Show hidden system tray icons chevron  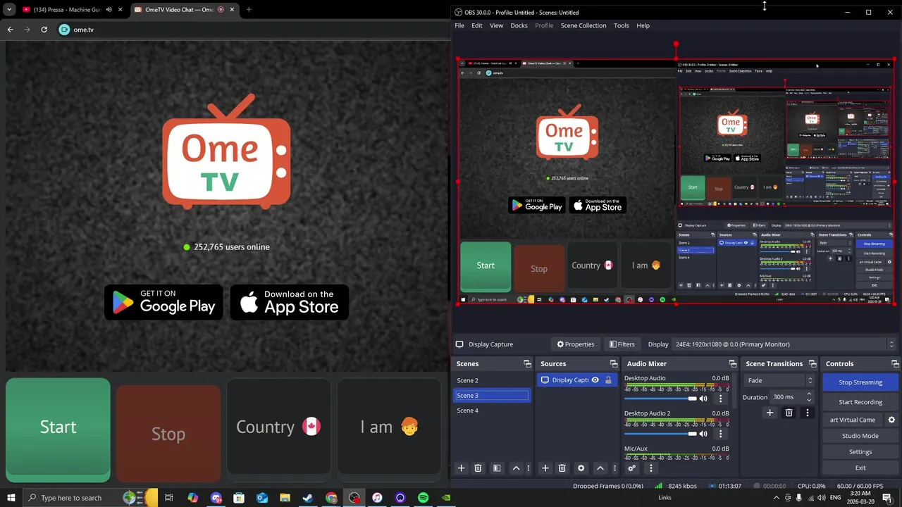[777, 498]
